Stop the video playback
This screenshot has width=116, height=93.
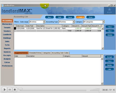click(x=15, y=90)
